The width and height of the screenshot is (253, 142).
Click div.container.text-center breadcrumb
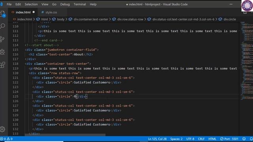tap(91, 19)
